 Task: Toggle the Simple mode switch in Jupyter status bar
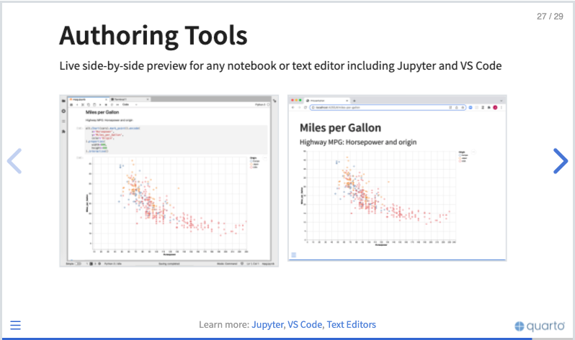pos(78,264)
